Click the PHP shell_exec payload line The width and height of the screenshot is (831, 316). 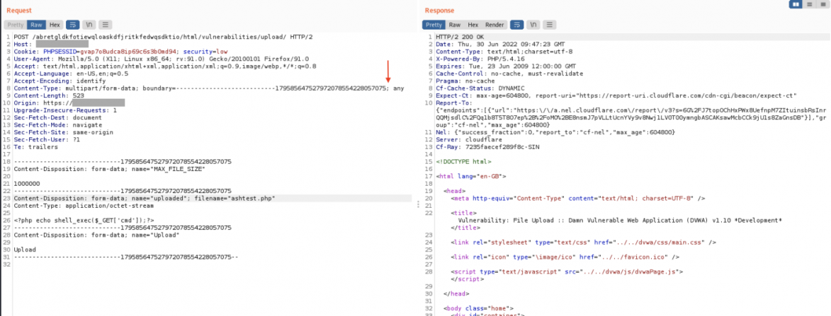84,221
